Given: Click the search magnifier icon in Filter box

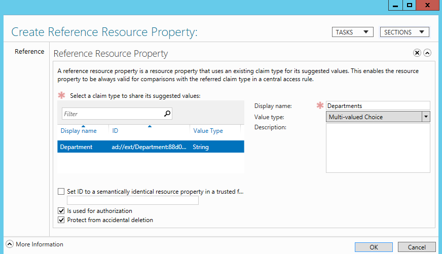Looking at the screenshot, I should (167, 114).
